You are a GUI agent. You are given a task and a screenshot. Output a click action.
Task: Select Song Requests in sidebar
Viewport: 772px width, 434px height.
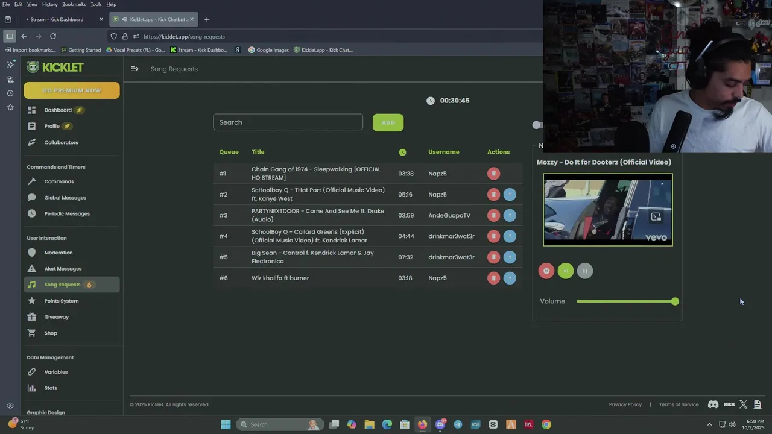click(x=72, y=285)
